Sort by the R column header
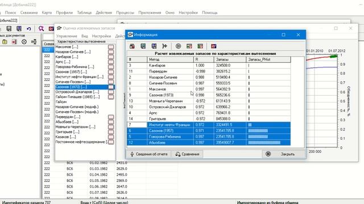The width and height of the screenshot is (364, 204). pos(204,59)
